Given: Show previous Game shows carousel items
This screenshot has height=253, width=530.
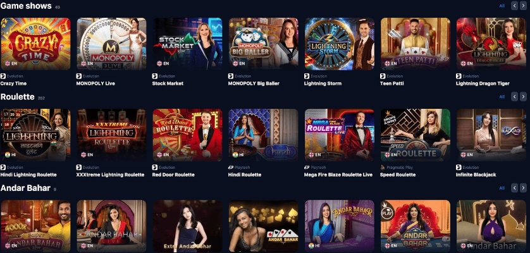Looking at the screenshot, I should (x=514, y=6).
